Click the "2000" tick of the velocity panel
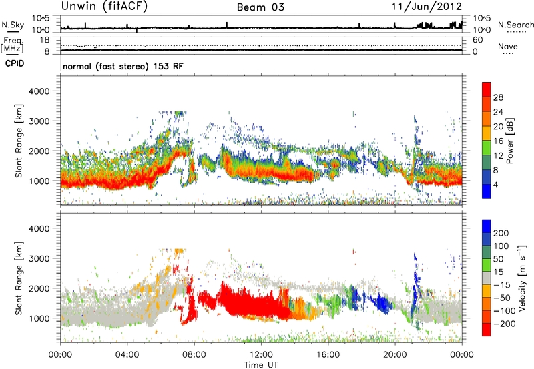This screenshot has width=534, height=369. (39, 288)
